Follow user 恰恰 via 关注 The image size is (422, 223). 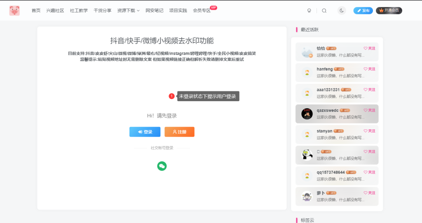pyautogui.click(x=370, y=49)
